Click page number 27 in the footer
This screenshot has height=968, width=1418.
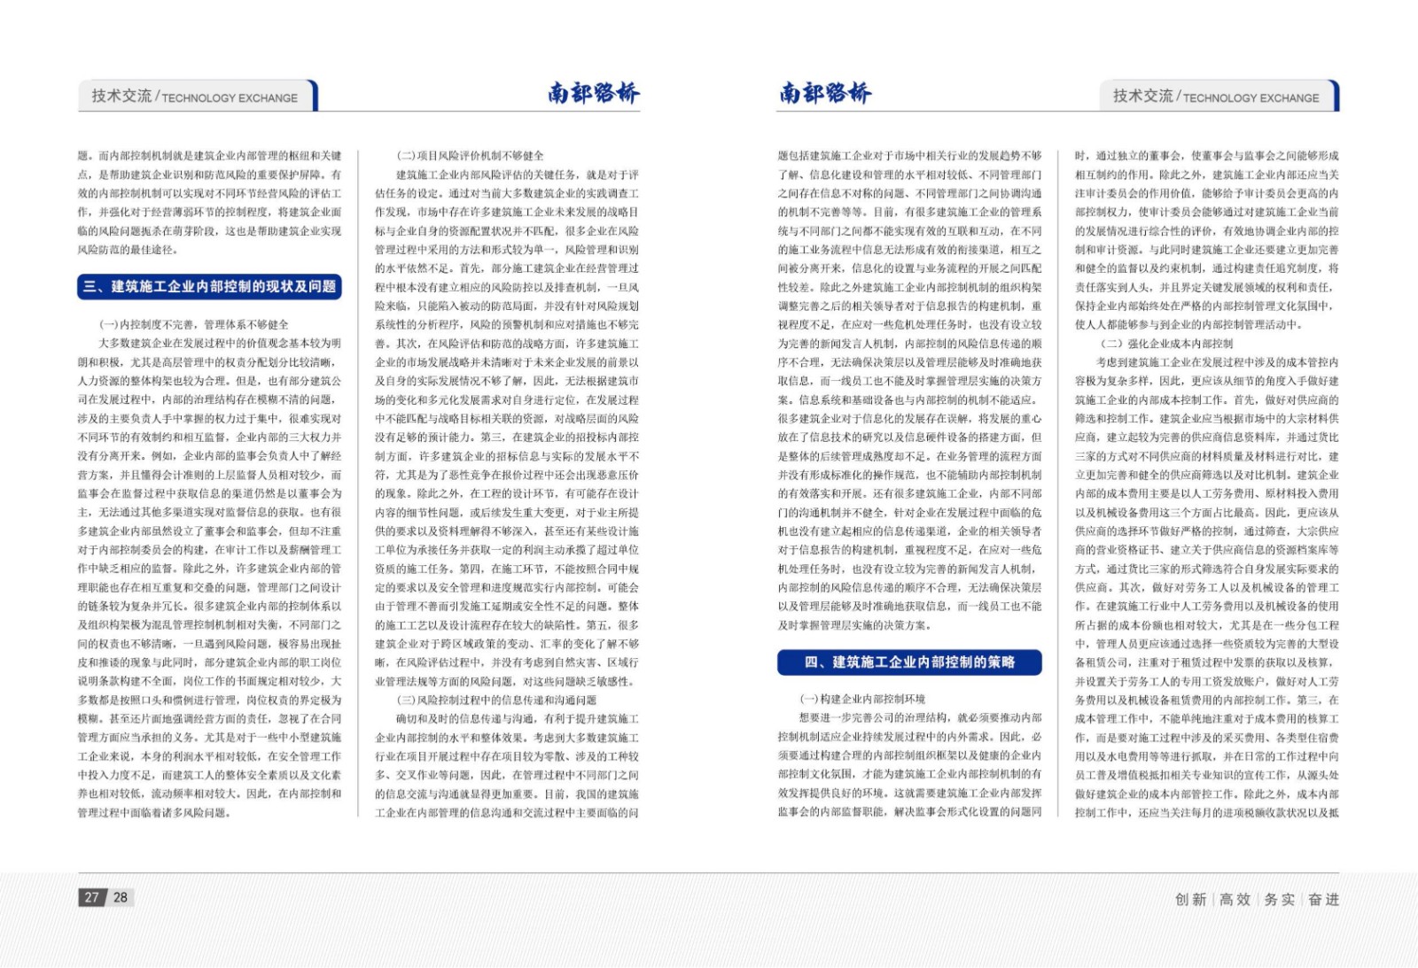coord(92,897)
